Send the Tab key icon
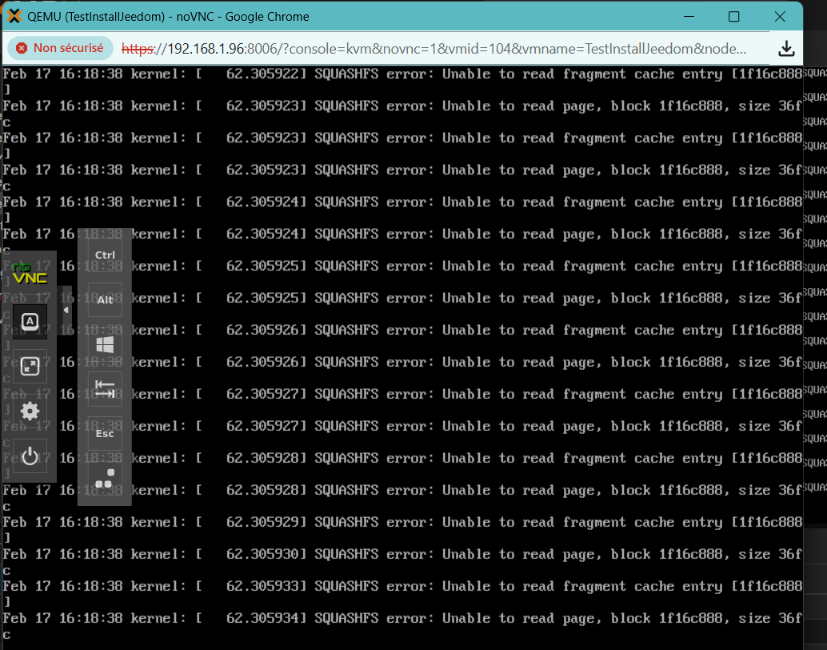This screenshot has height=650, width=827. coord(105,389)
